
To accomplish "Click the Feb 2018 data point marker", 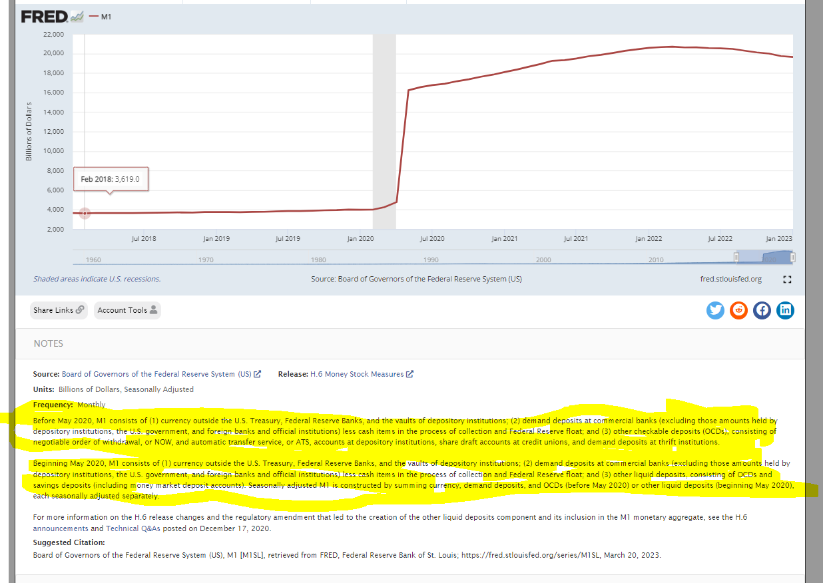I will (x=85, y=213).
